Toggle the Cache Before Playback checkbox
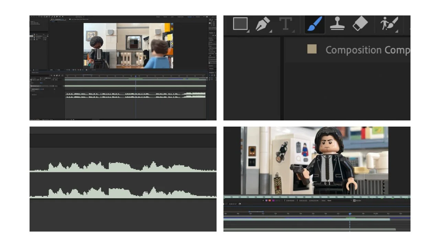The height and width of the screenshot is (247, 440). tap(209, 44)
